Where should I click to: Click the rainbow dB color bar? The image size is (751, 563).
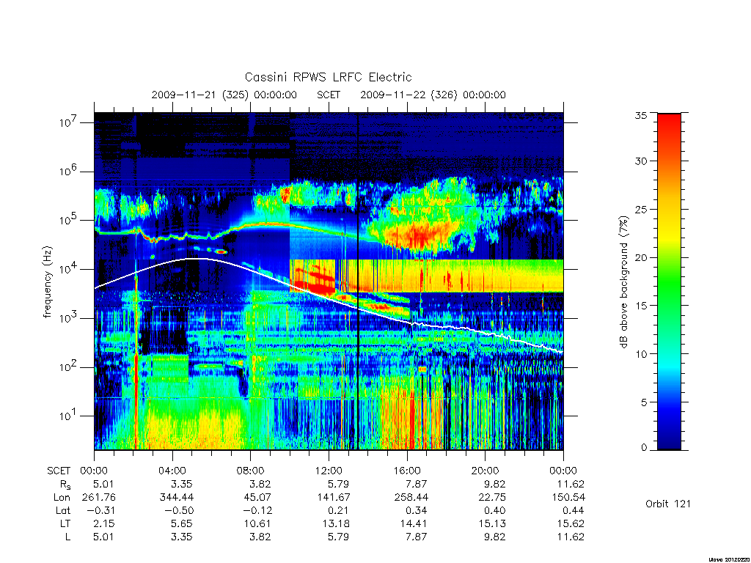(x=669, y=281)
